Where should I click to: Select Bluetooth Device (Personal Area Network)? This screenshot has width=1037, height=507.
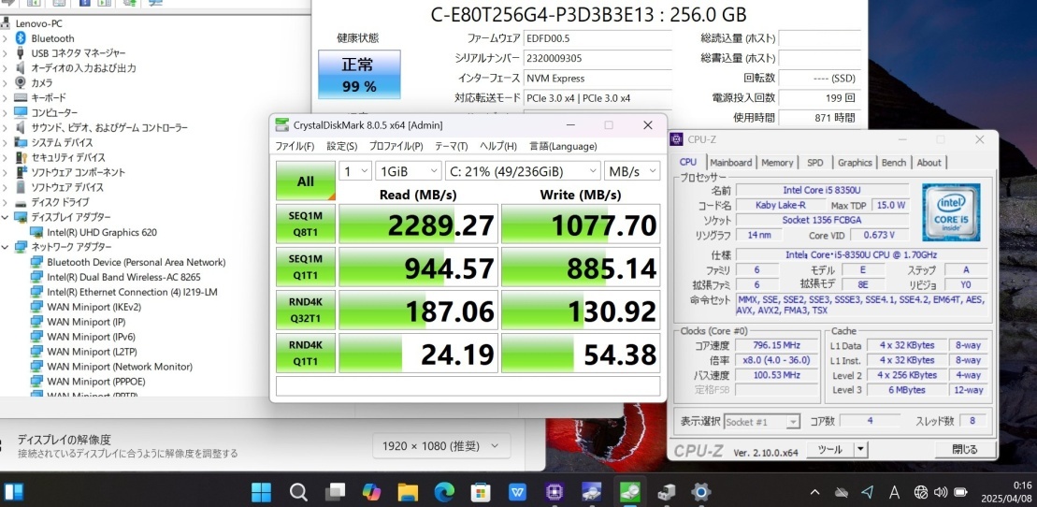pyautogui.click(x=137, y=262)
